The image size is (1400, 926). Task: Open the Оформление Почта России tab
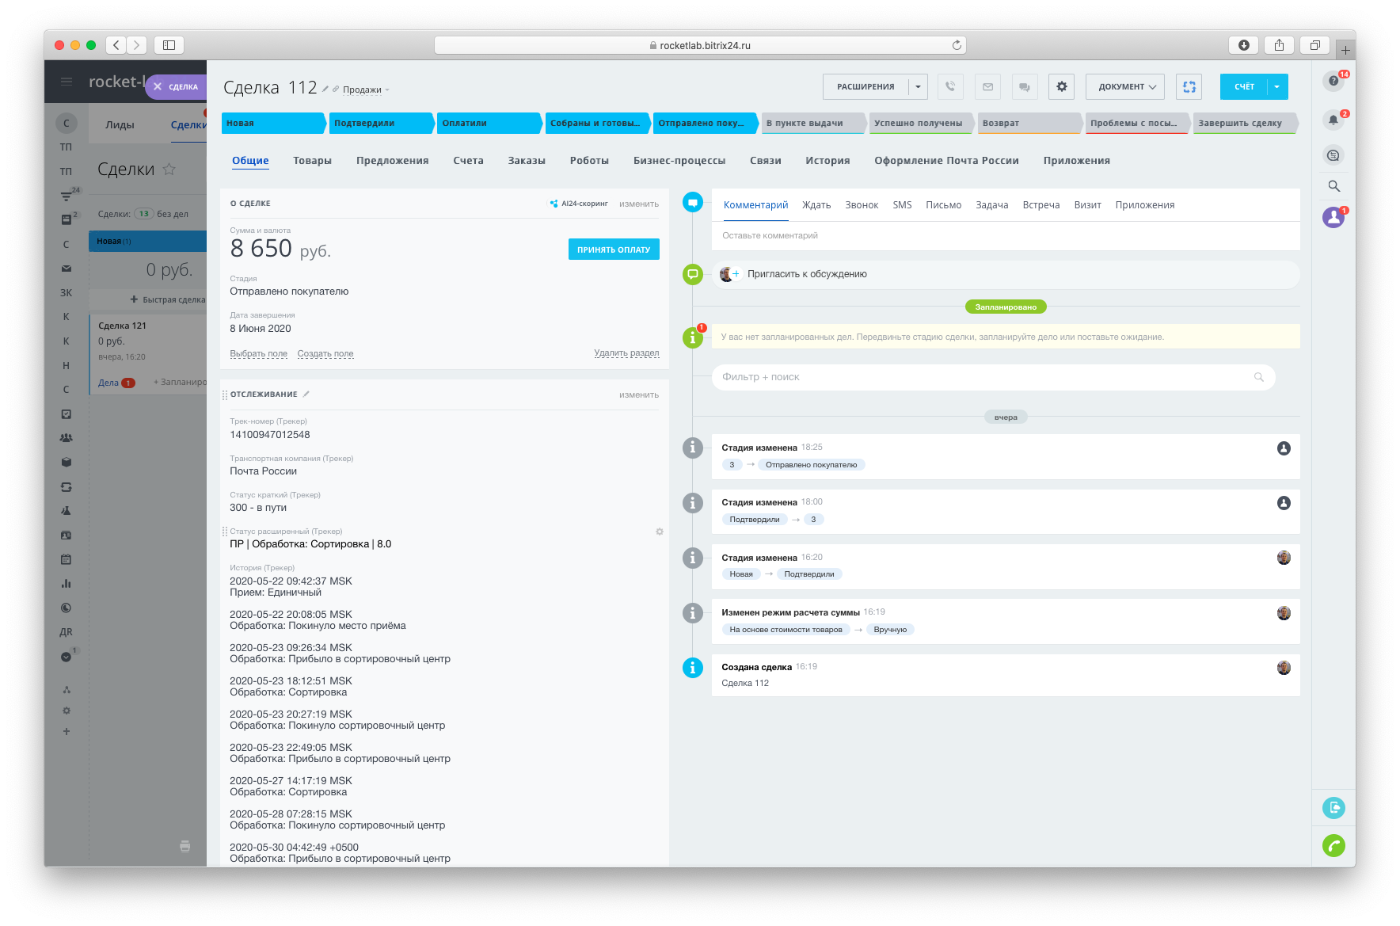[946, 161]
